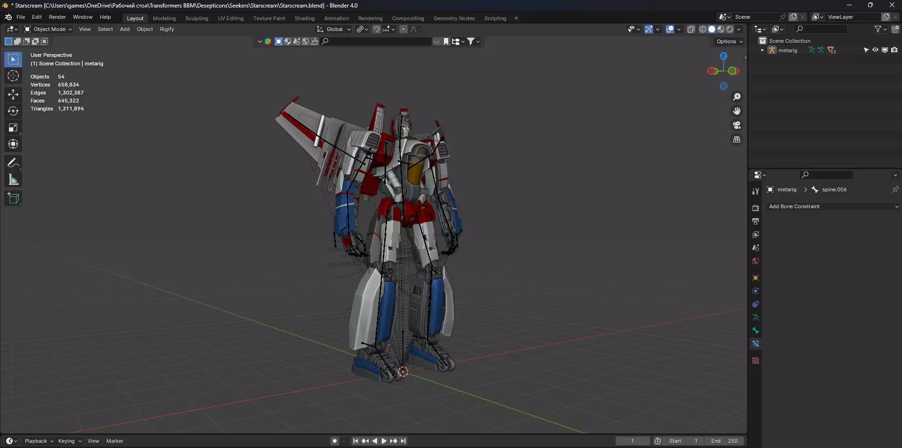The height and width of the screenshot is (448, 902).
Task: Select the Select Box tool
Action: point(13,60)
